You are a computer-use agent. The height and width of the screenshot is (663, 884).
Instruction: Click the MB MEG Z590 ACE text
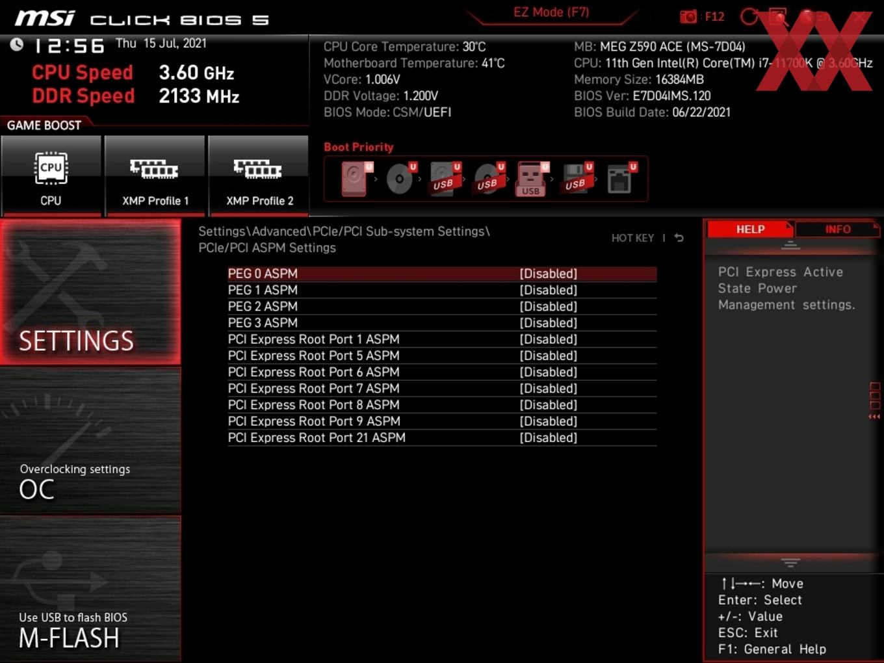coord(660,47)
